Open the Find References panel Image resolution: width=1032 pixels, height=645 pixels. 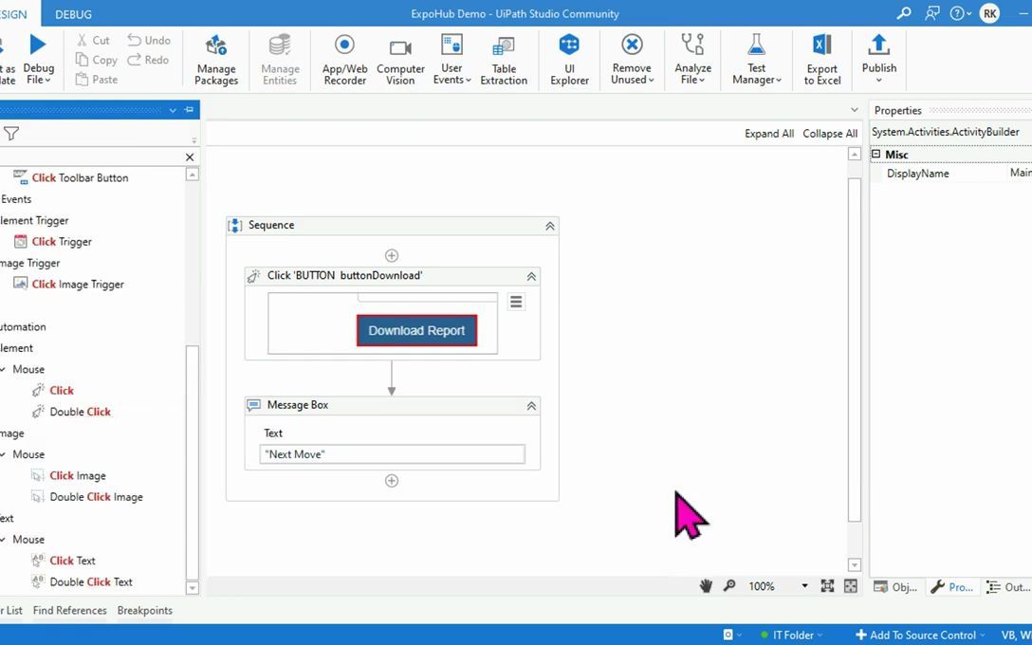coord(70,610)
